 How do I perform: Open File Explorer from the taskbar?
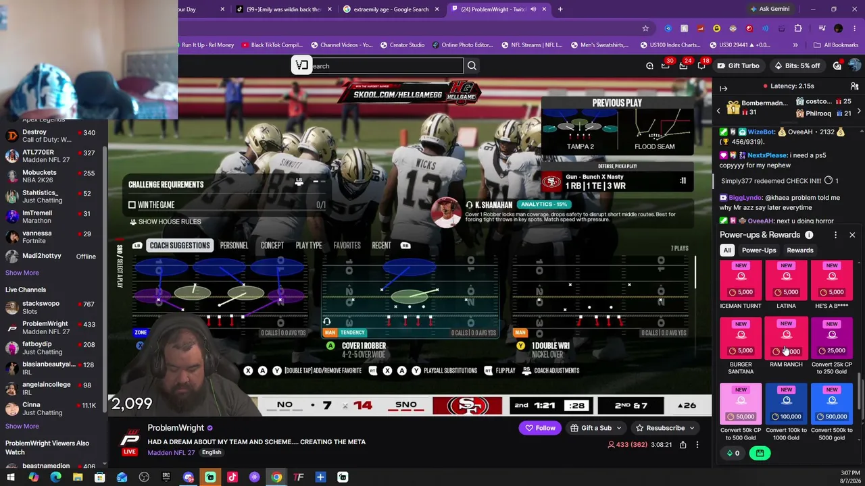coord(78,477)
